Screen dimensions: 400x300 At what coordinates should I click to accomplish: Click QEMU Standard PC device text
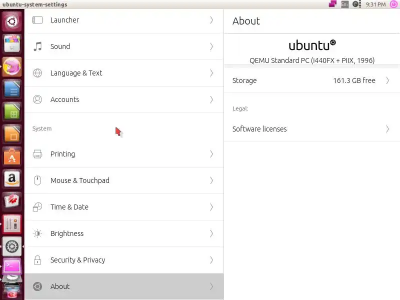pyautogui.click(x=312, y=60)
